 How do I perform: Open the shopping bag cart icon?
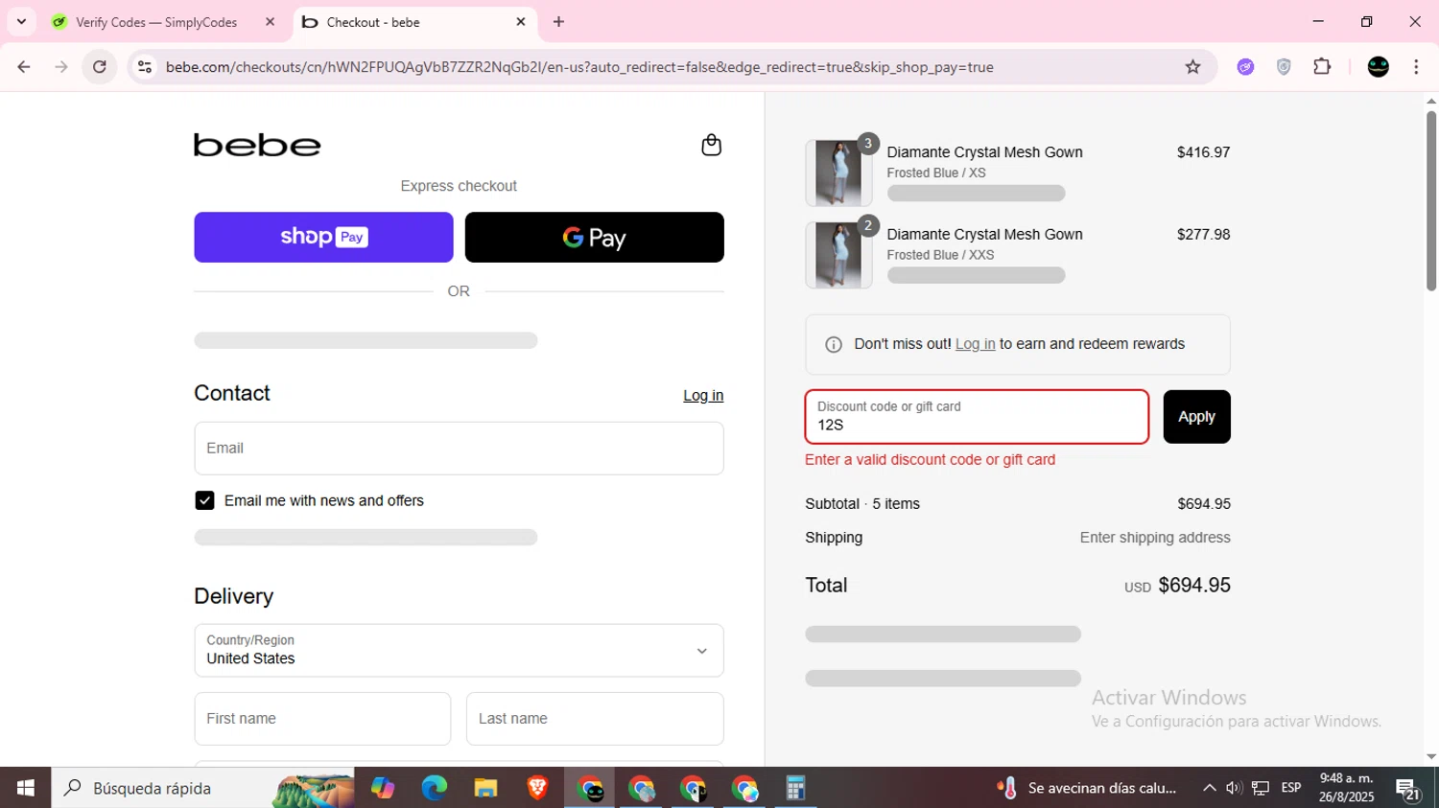pos(711,145)
